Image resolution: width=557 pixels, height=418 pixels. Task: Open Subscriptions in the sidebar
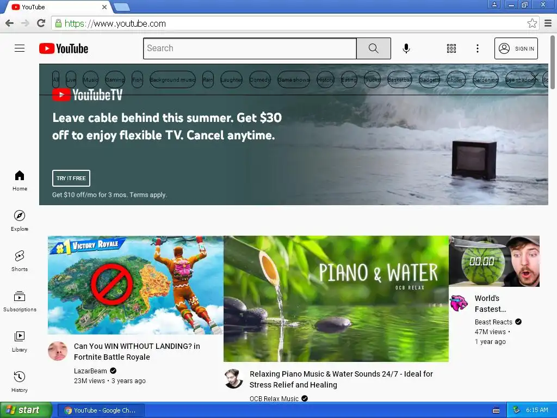20,302
